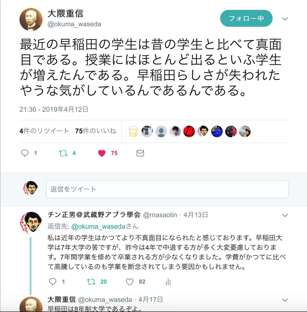
Task: Open tweet analytics bar chart icon
Action: pos(168,282)
